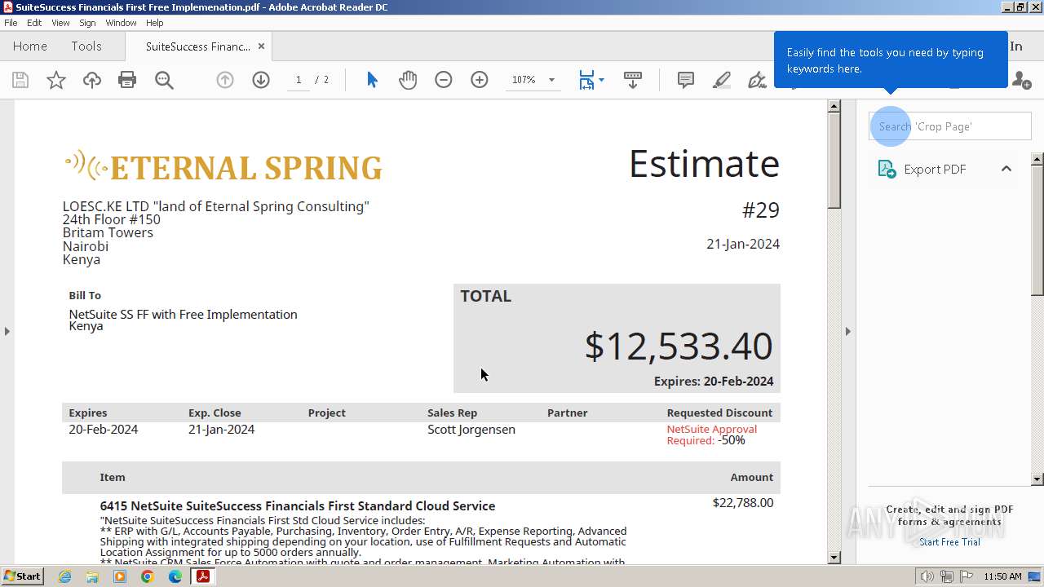Open the Window menu

point(121,23)
